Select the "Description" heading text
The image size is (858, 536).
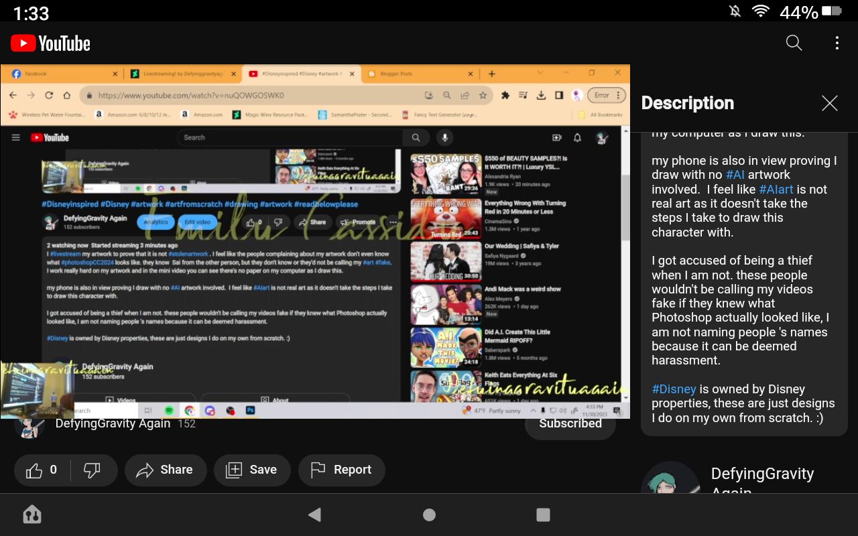tap(688, 103)
